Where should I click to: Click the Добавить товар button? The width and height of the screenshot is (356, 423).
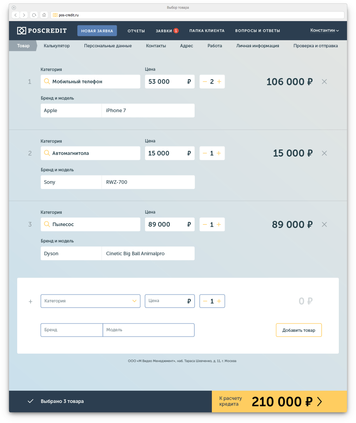tap(299, 330)
